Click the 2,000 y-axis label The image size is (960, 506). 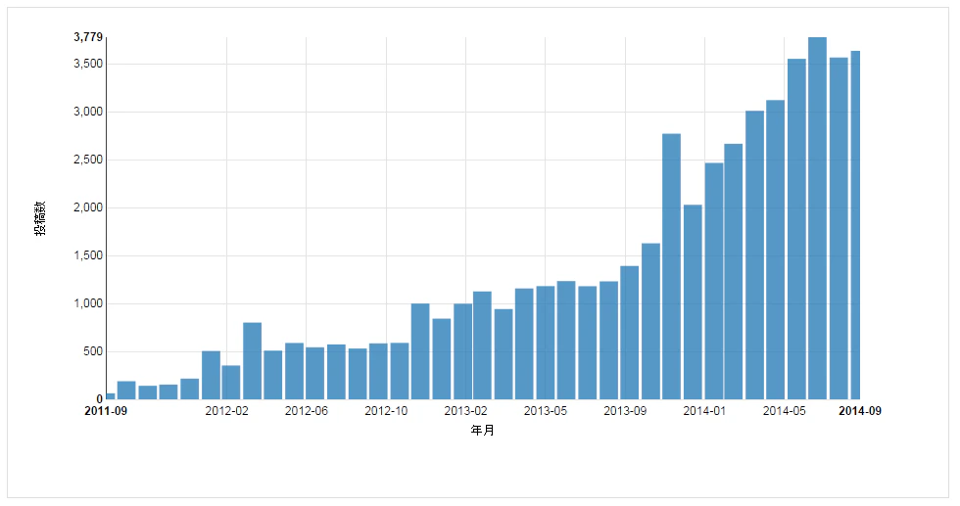(89, 207)
